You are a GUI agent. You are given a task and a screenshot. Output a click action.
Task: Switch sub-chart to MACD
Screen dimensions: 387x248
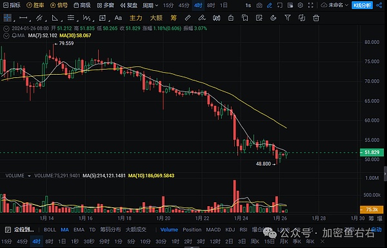coord(213,230)
